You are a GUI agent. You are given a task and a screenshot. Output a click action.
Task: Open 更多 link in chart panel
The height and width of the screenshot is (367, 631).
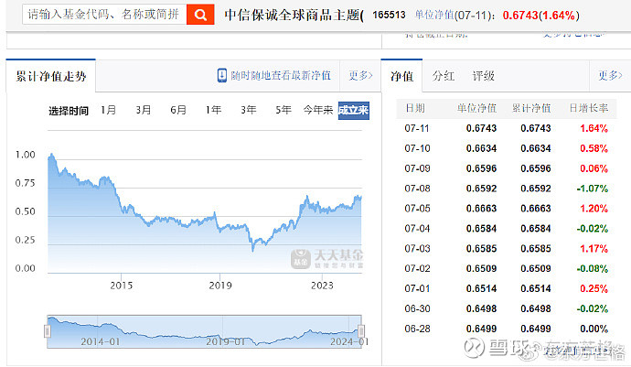tap(360, 75)
